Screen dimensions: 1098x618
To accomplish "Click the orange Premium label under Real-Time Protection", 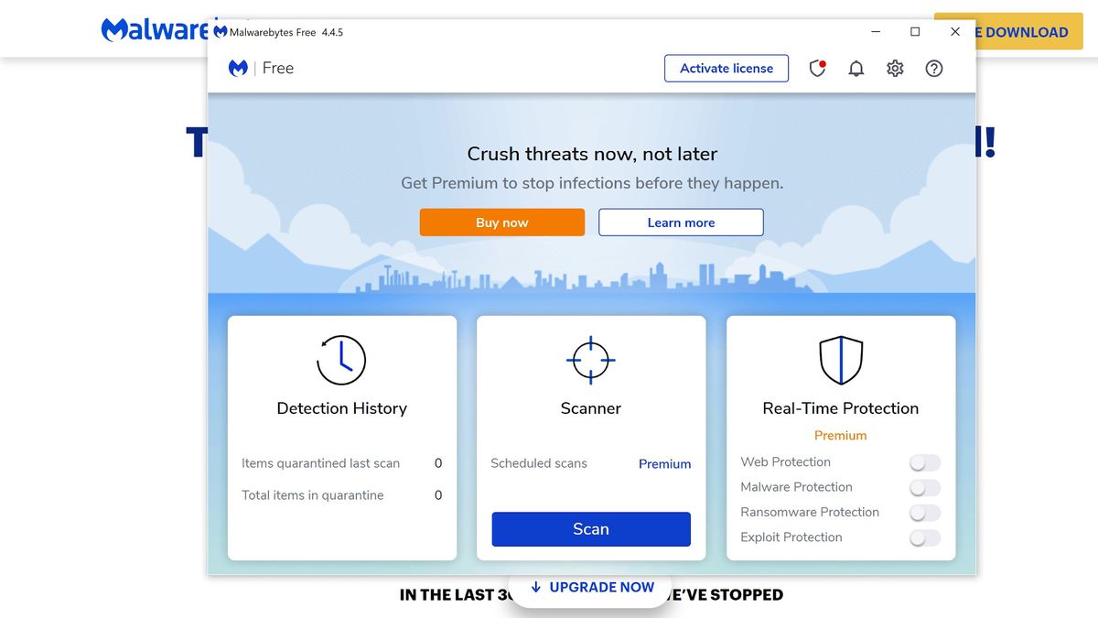I will point(840,436).
